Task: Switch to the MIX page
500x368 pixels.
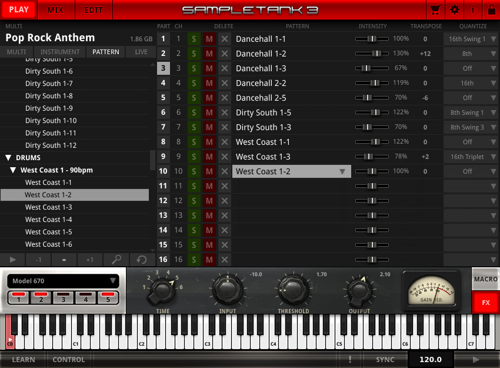Action: click(x=56, y=10)
